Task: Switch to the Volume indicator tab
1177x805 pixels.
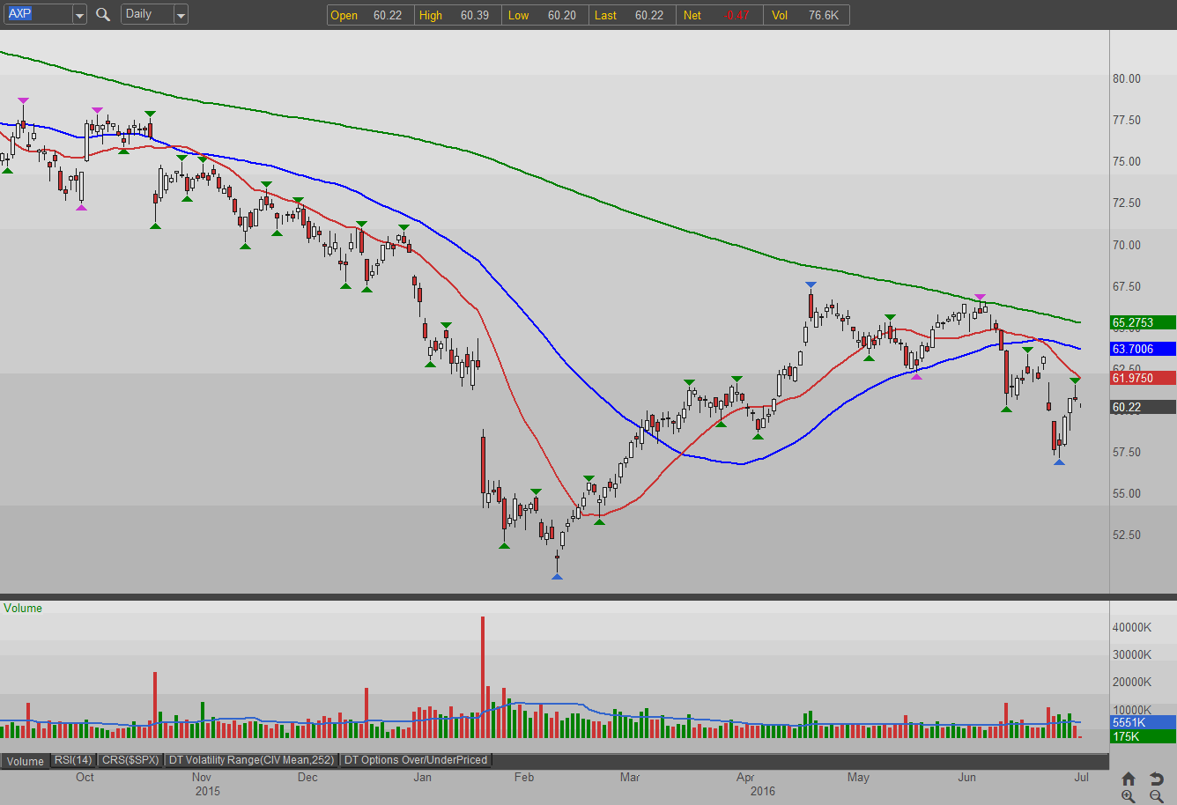Action: coord(26,761)
